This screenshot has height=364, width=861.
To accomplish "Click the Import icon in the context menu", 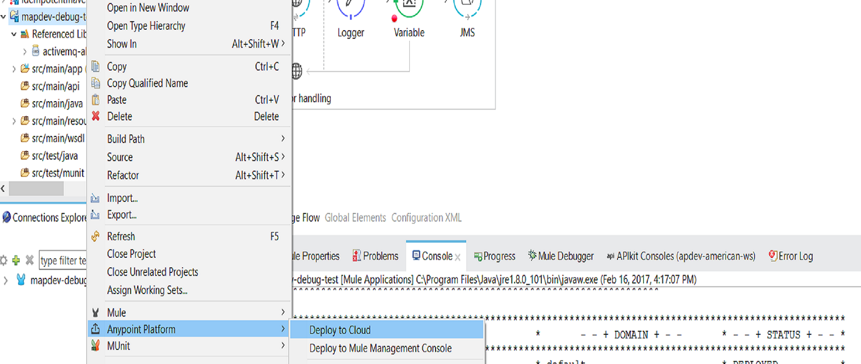I will (95, 198).
